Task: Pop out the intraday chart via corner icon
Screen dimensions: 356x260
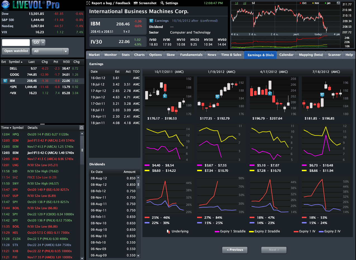Action: pyautogui.click(x=339, y=3)
